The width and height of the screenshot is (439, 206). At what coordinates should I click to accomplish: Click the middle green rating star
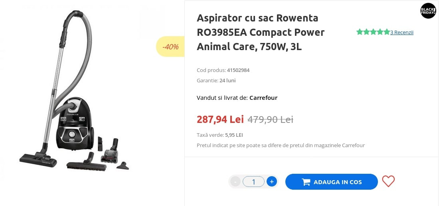[x=373, y=32]
